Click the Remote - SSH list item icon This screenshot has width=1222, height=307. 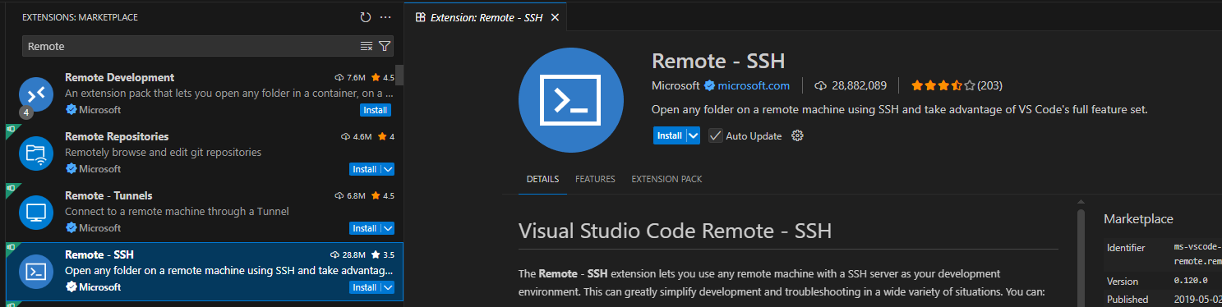pyautogui.click(x=36, y=271)
